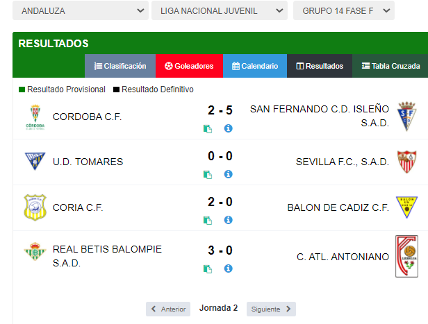Show info icon for Cordoba vs San Fernando
428x324 pixels.
tap(228, 128)
